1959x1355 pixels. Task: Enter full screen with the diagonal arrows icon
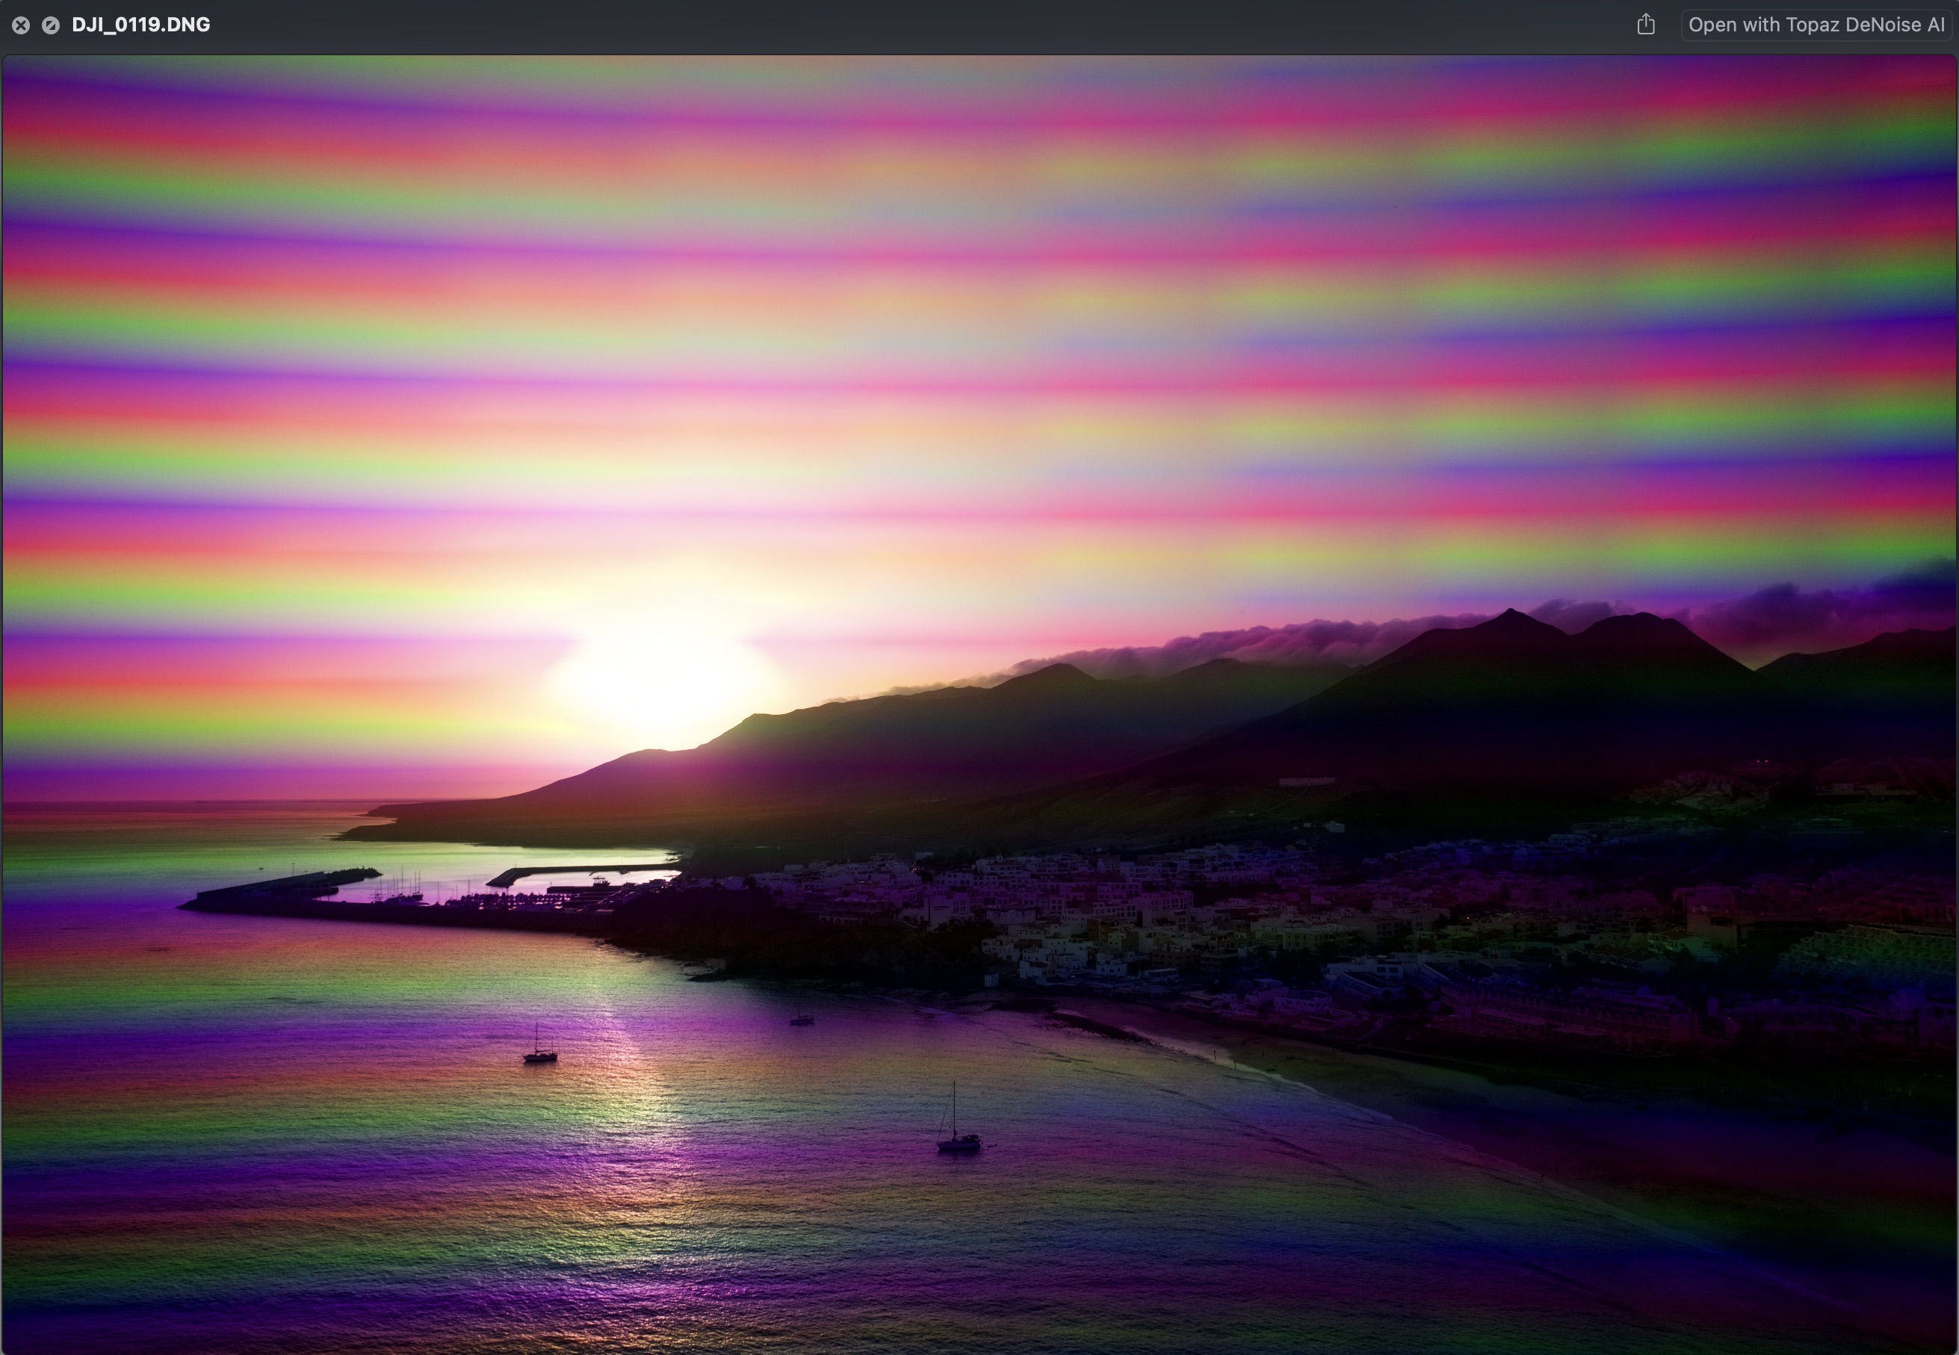50,25
